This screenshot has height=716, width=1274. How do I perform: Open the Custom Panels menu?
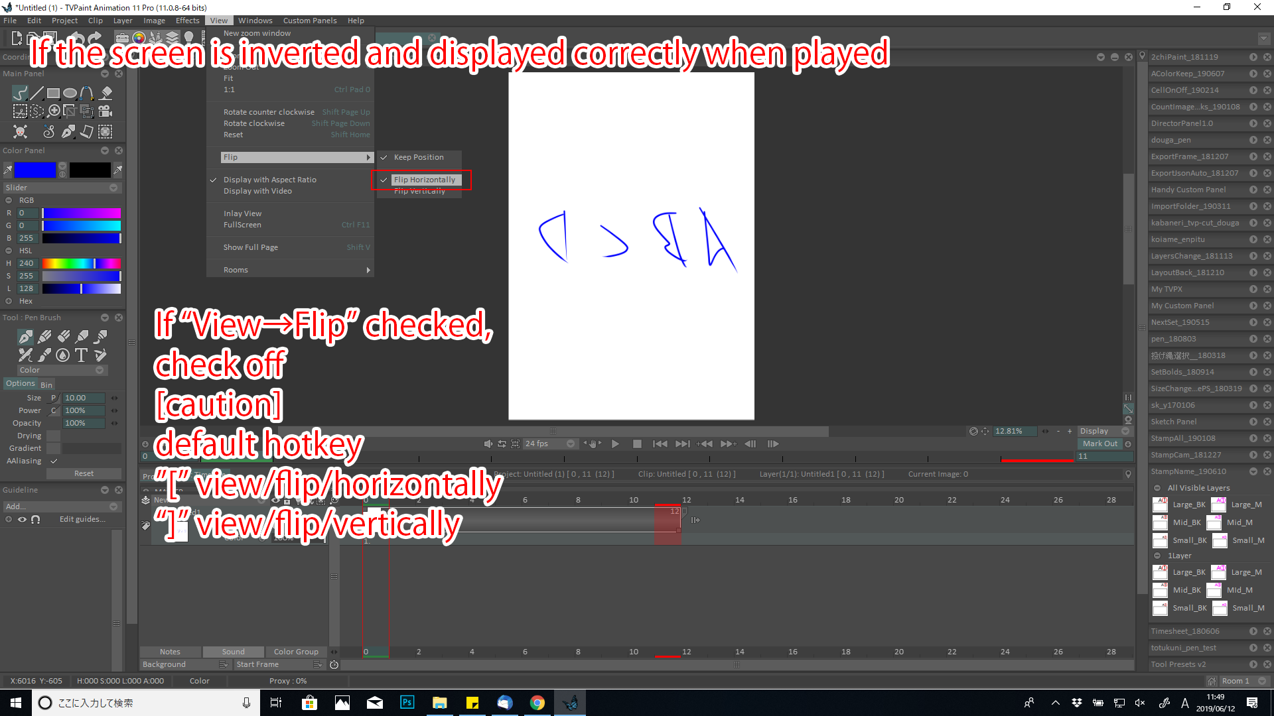coord(310,21)
